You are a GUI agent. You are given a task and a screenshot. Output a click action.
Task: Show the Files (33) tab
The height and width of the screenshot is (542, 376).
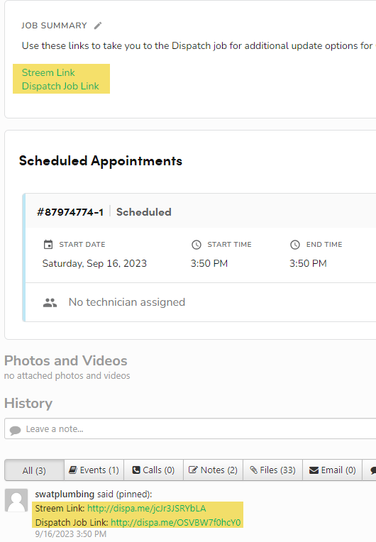tap(273, 470)
